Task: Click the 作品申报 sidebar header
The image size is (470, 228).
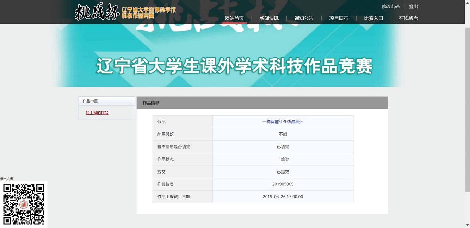Action: click(x=107, y=101)
